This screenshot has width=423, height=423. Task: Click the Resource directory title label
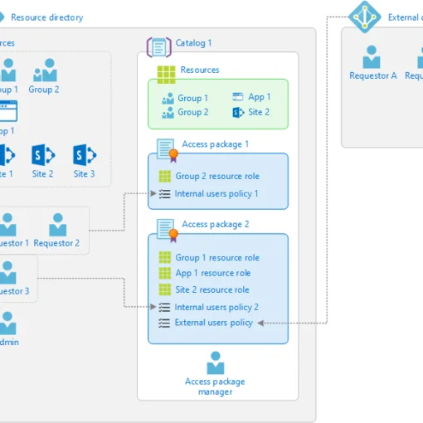pos(47,17)
